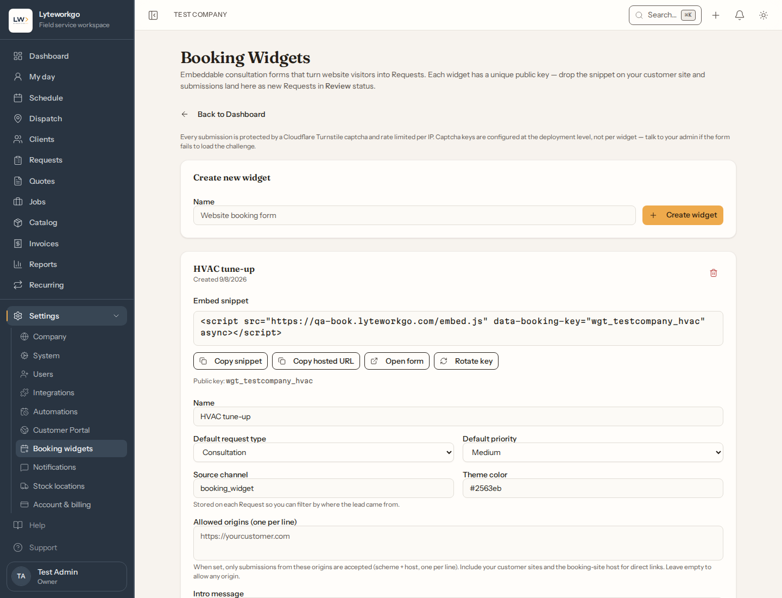782x598 pixels.
Task: Click the plus icon in top bar
Action: pos(716,15)
